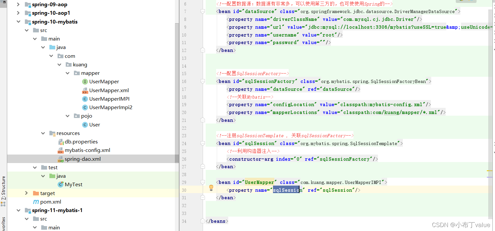
Task: Click the MyTest test class icon
Action: [60, 185]
